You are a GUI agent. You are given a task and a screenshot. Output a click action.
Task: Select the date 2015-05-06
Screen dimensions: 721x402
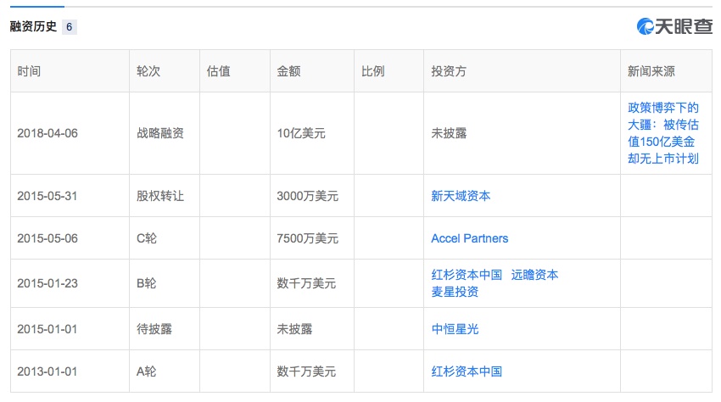click(48, 238)
